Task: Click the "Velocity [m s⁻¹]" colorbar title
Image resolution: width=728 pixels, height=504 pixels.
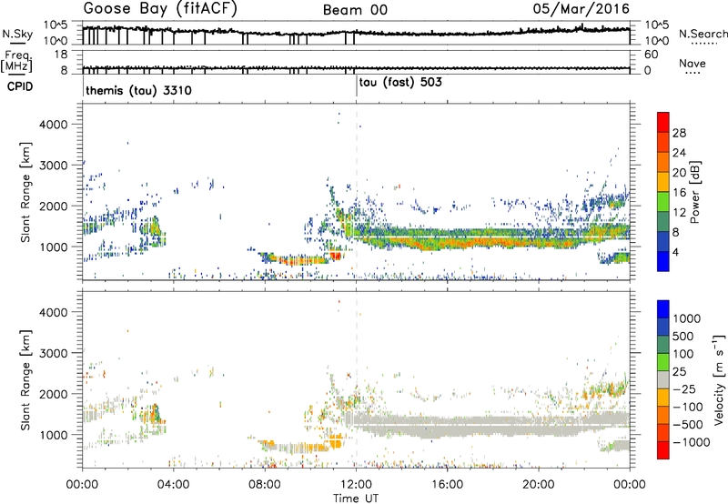Action: 719,379
